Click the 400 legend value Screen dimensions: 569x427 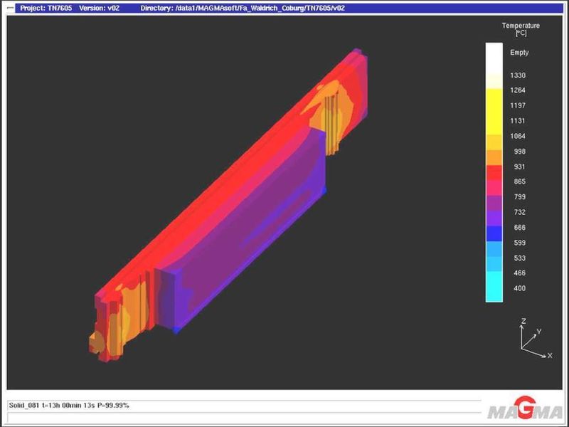tap(520, 288)
